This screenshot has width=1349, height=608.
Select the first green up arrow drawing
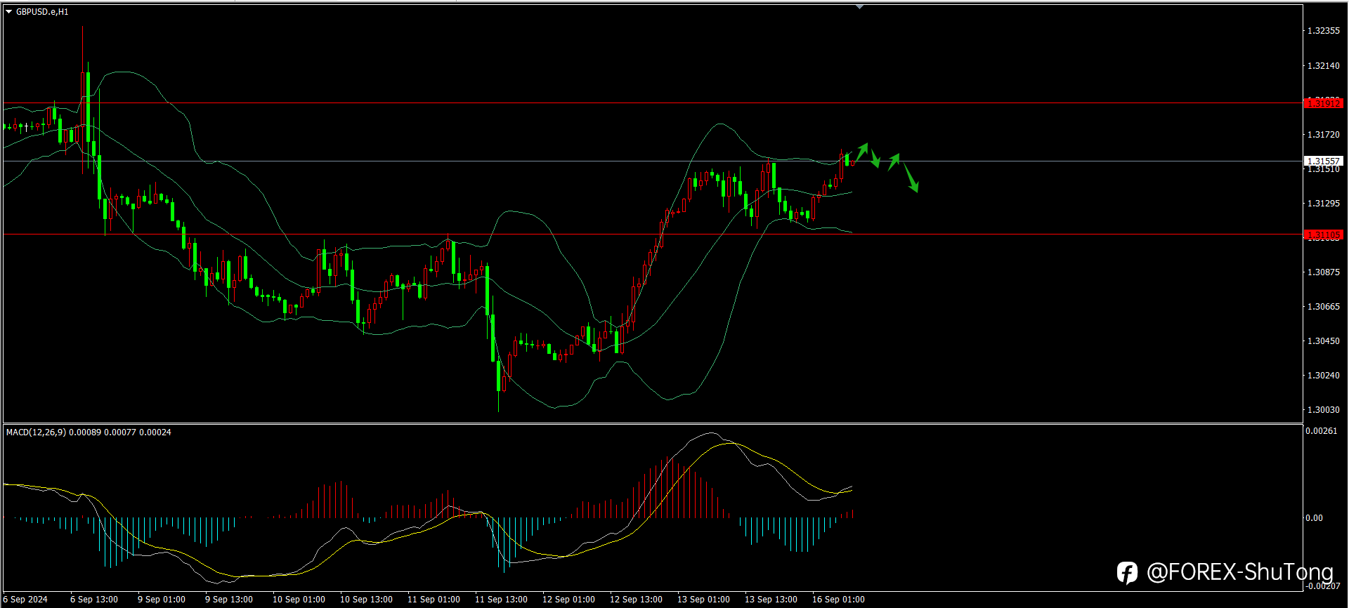[x=862, y=152]
